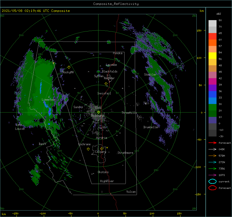Click the Ponoka city label
The height and width of the screenshot is (217, 232).
[118, 53]
